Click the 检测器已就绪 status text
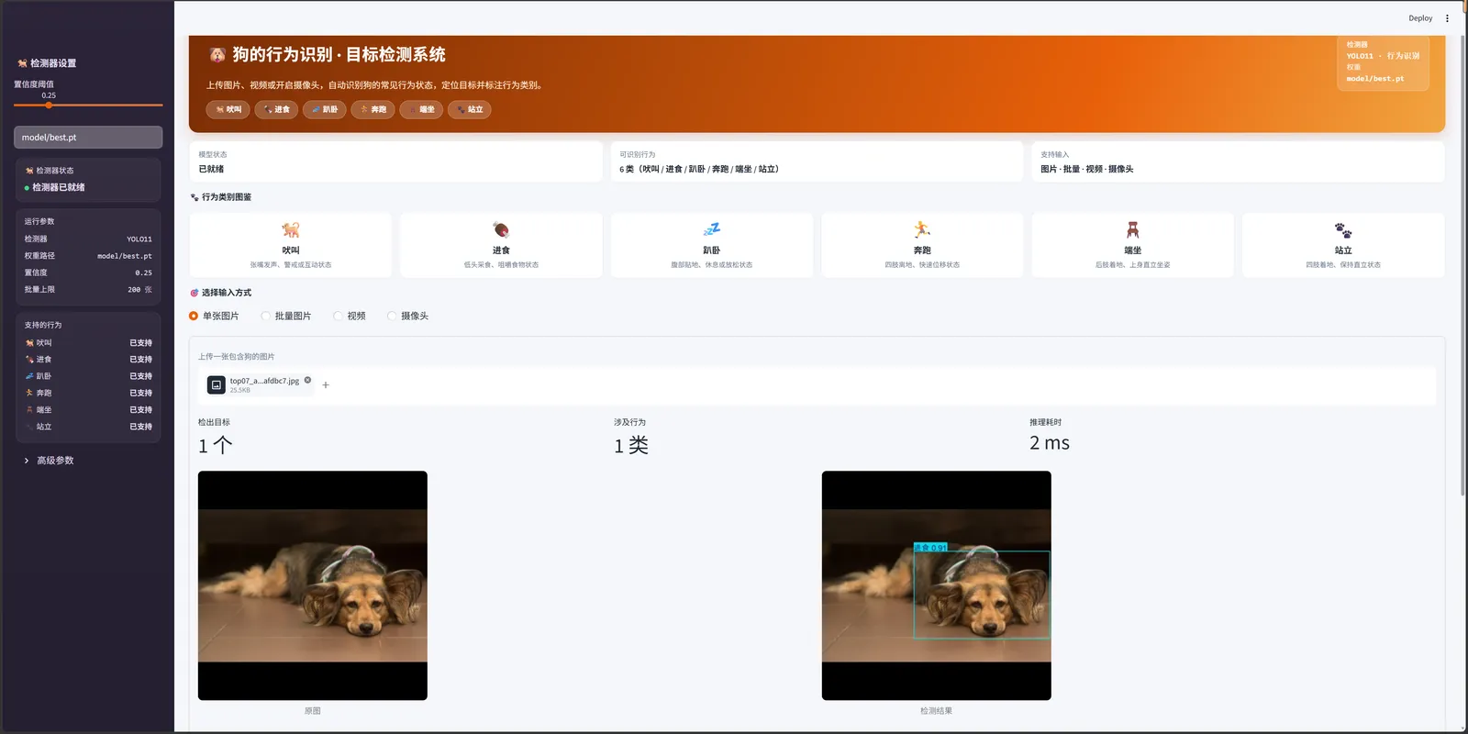 click(59, 187)
